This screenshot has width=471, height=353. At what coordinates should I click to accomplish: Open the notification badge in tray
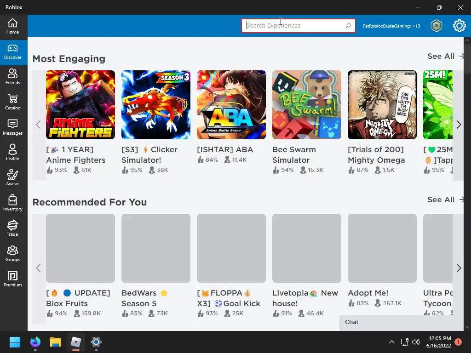point(458,342)
